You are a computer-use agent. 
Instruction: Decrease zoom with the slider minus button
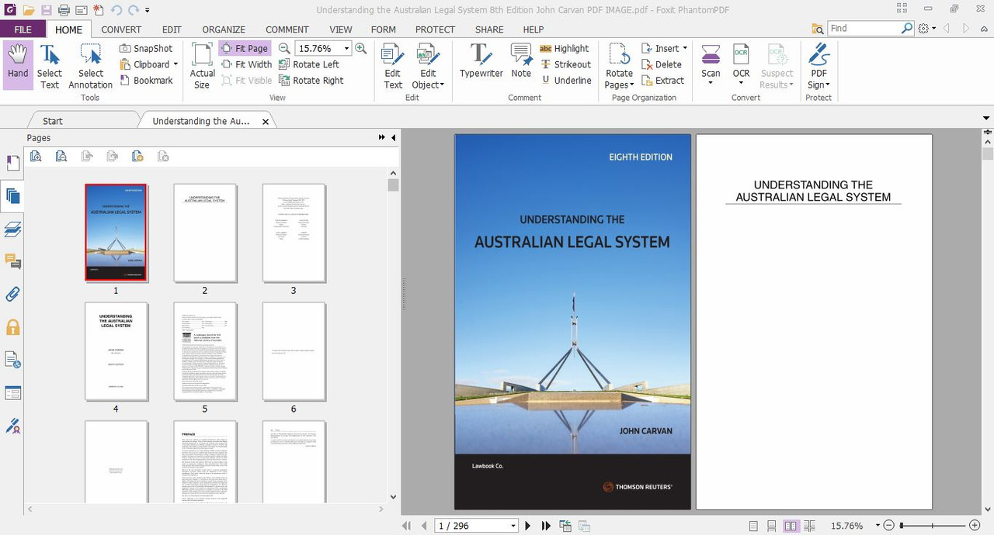889,526
